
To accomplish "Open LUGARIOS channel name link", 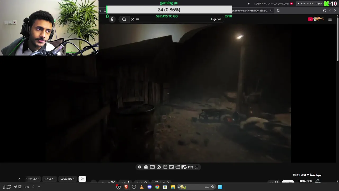I will coord(305,181).
